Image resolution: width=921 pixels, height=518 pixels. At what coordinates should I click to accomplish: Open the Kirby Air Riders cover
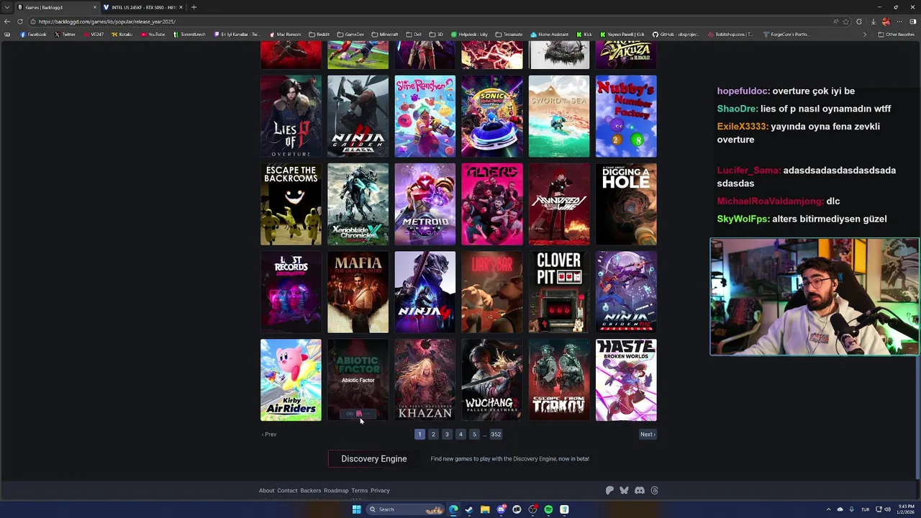coord(291,380)
